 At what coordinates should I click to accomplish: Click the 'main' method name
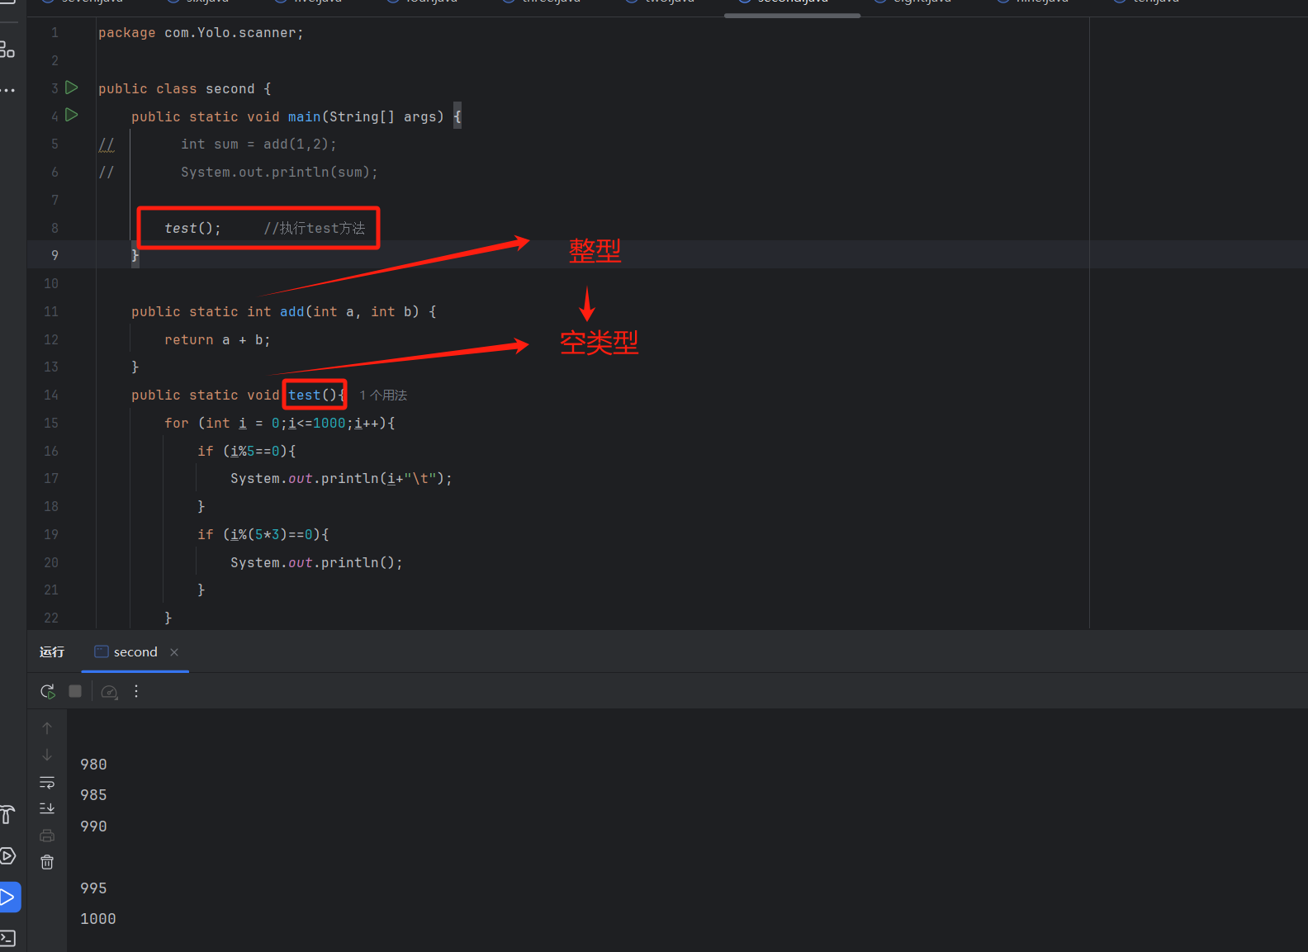click(x=304, y=117)
